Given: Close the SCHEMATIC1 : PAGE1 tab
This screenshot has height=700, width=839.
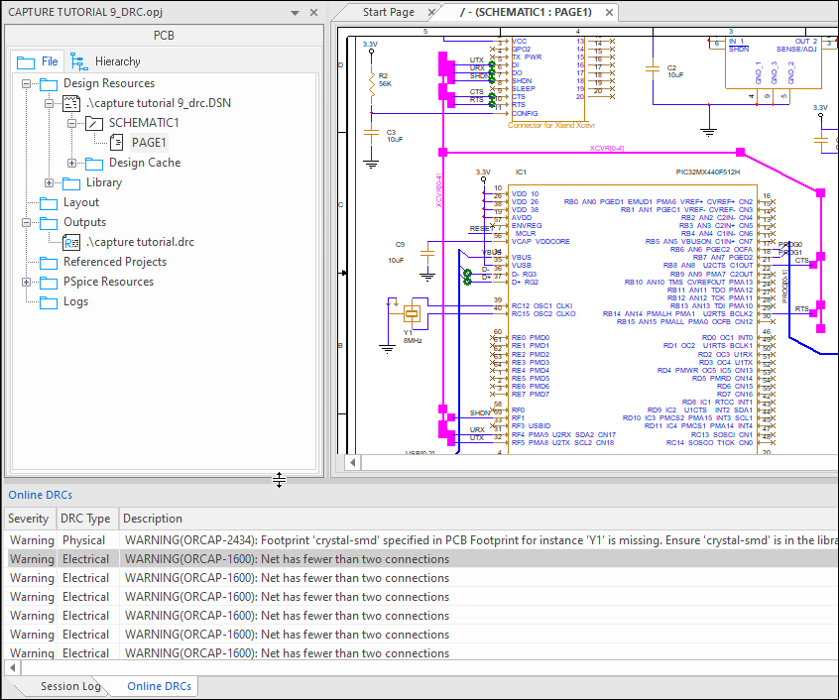Looking at the screenshot, I should click(609, 12).
